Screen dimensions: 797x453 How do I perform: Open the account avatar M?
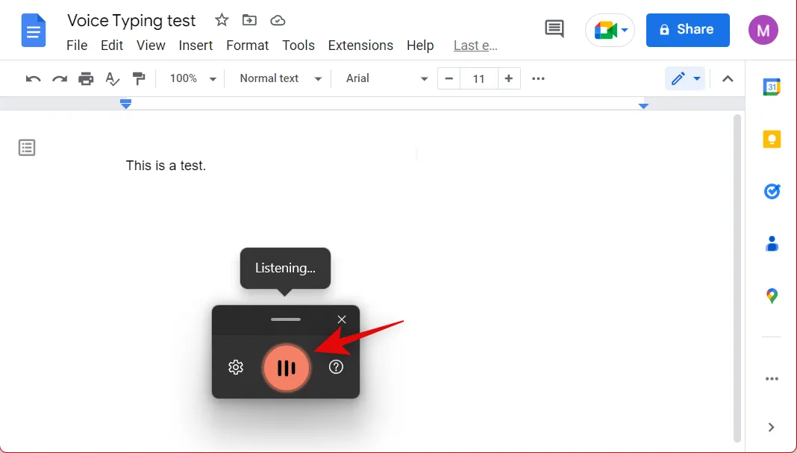click(763, 30)
